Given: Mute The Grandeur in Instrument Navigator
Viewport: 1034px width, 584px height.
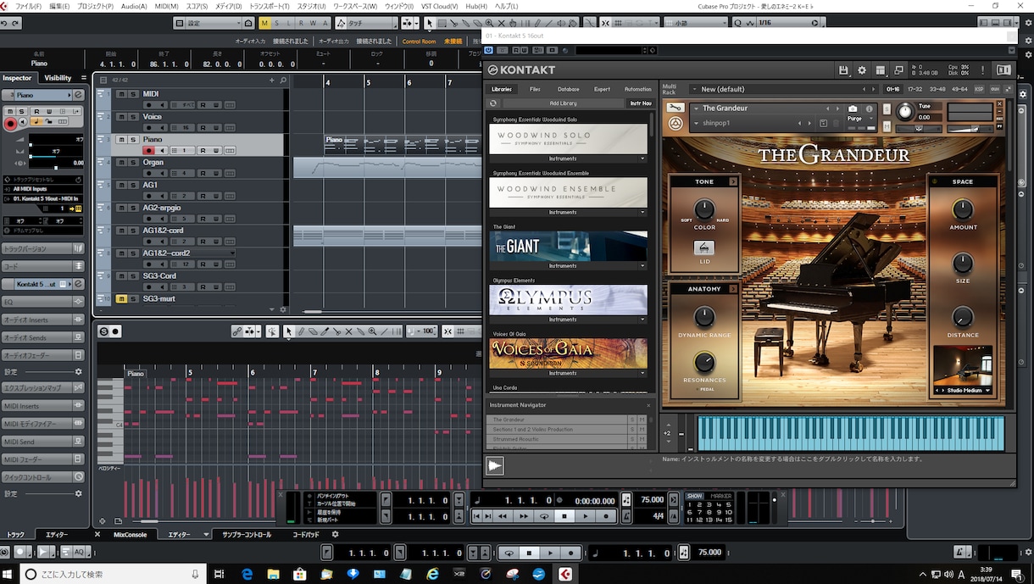Looking at the screenshot, I should (x=642, y=420).
